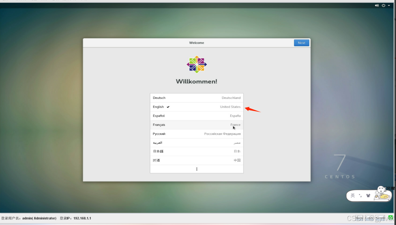The image size is (396, 225).
Task: Pick the Français language row
Action: (197, 125)
